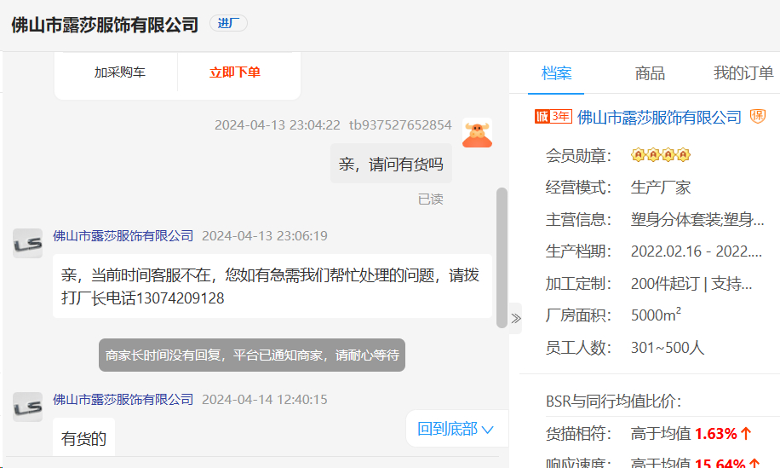Click the auto-reply message with phone number
The height and width of the screenshot is (468, 780).
point(272,286)
